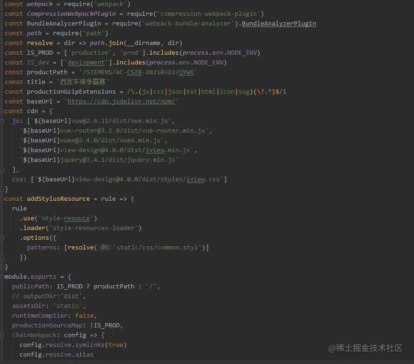Click the underlined devlopment typo word
The width and height of the screenshot is (414, 364).
click(x=87, y=62)
